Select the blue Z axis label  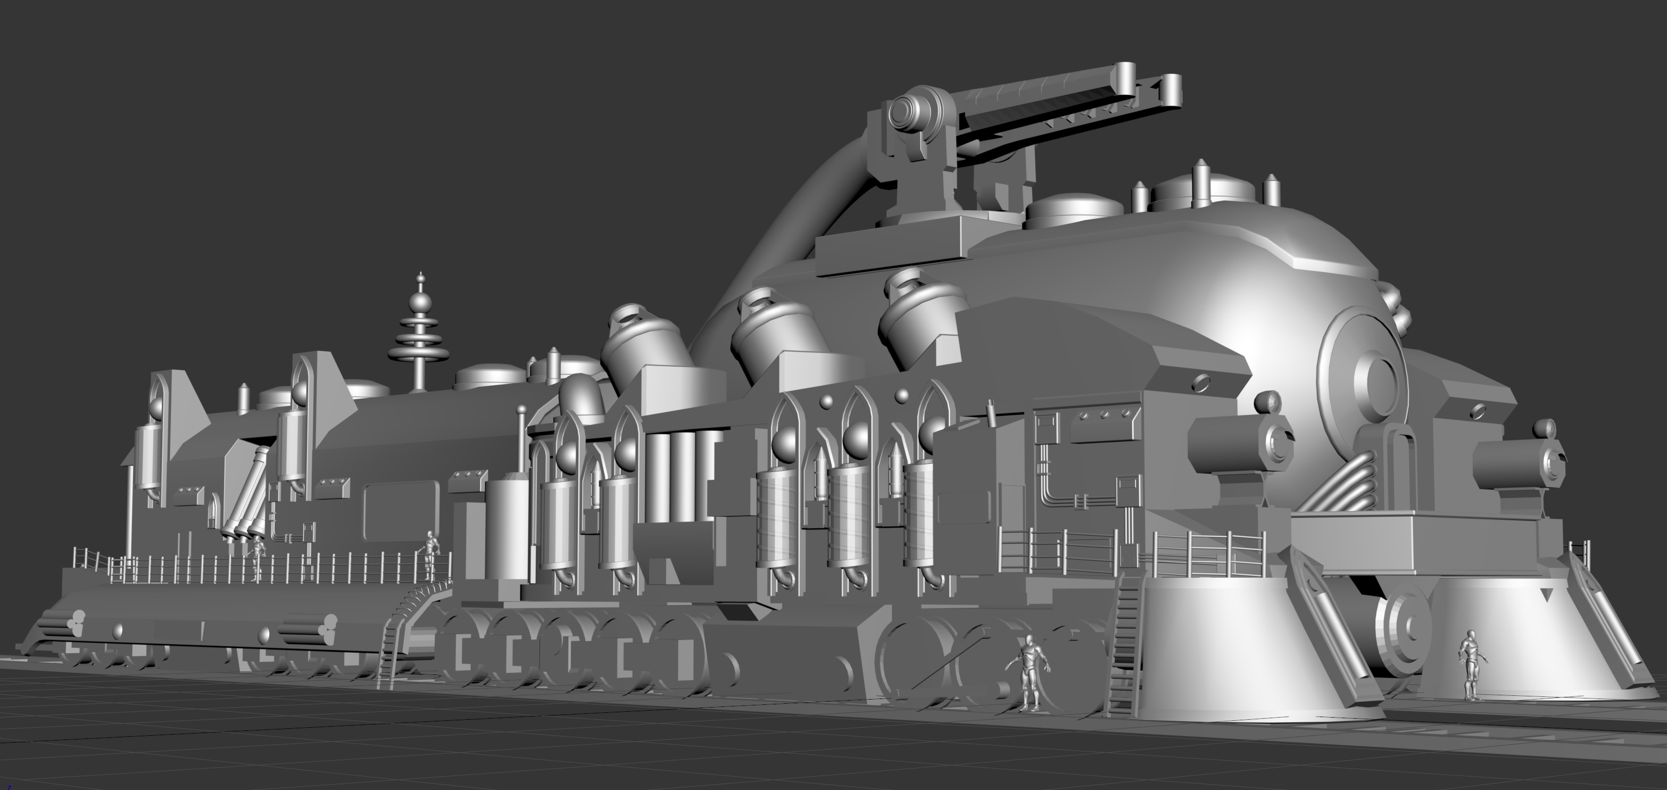point(9,787)
